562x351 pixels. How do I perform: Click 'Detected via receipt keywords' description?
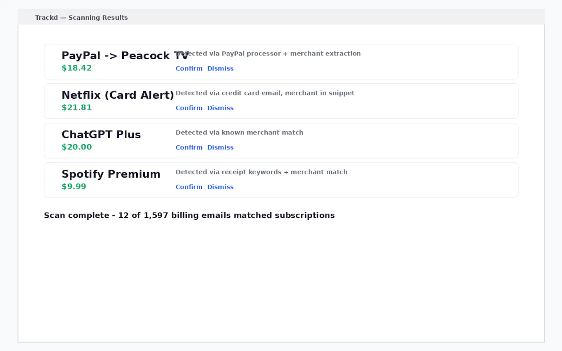click(262, 172)
